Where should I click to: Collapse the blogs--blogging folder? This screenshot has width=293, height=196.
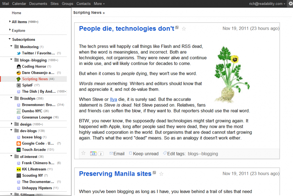tap(11, 59)
